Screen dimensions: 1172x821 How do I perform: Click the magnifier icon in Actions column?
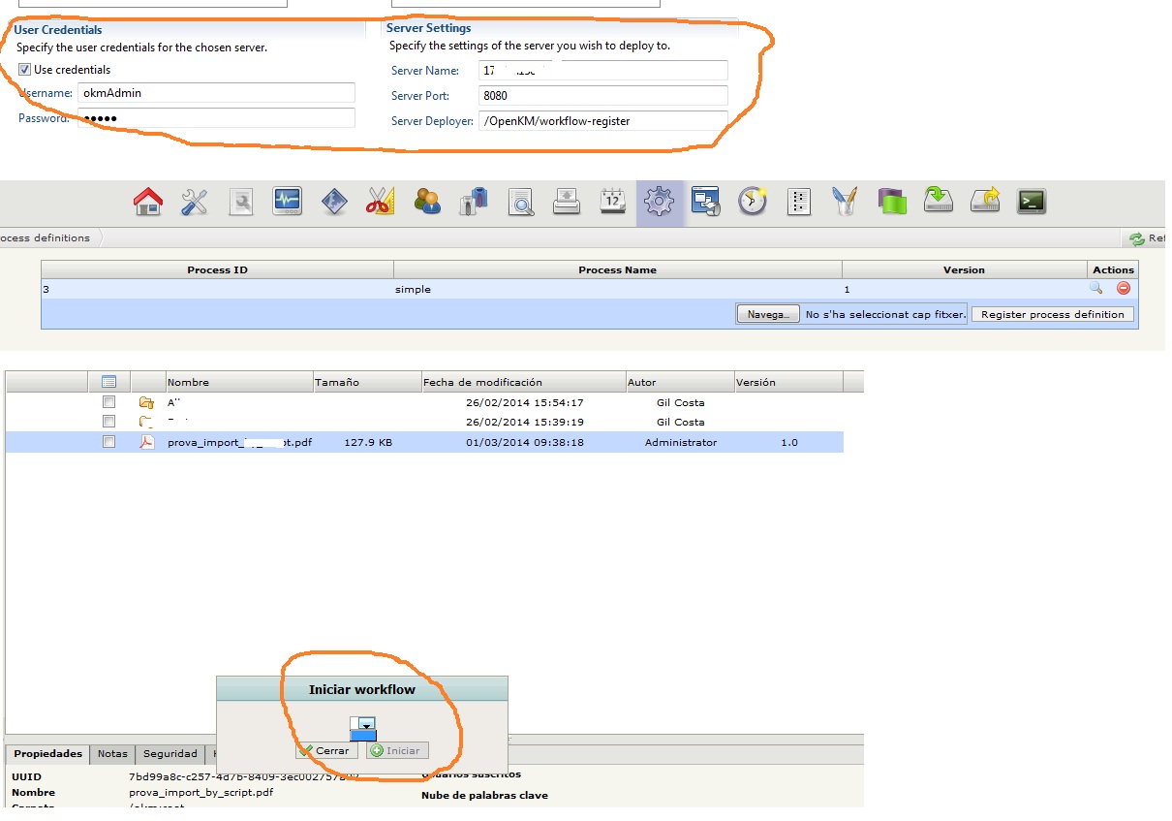(x=1095, y=288)
